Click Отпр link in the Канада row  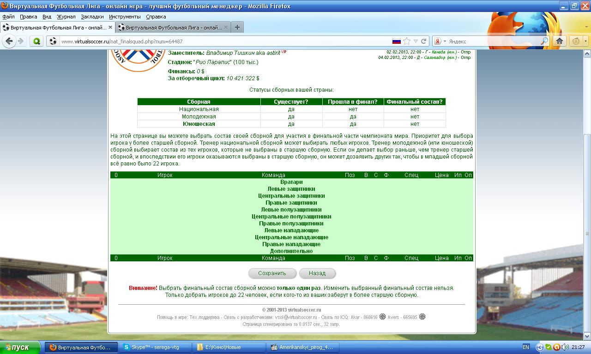coord(466,52)
